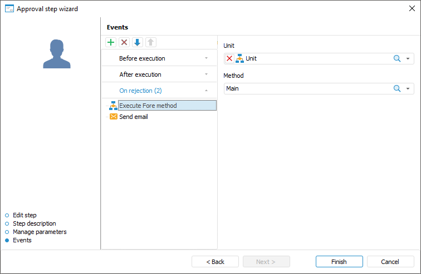Click the green plus add event icon

pos(111,42)
